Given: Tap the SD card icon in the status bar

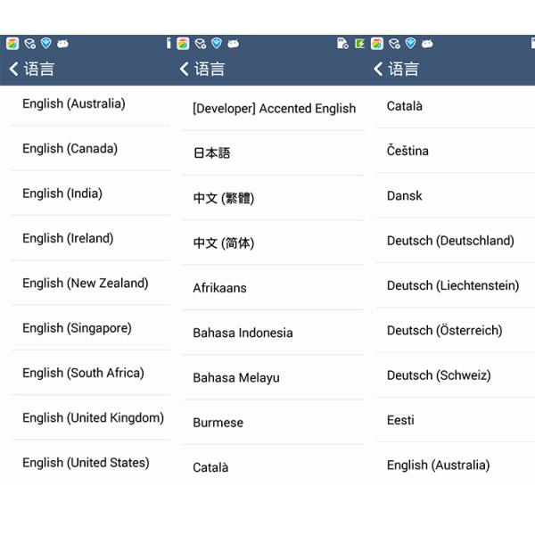Looking at the screenshot, I should tap(342, 44).
